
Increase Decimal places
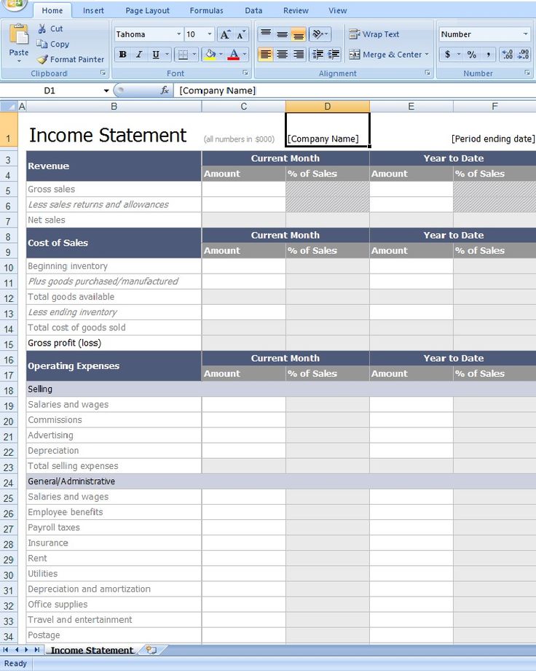(507, 55)
